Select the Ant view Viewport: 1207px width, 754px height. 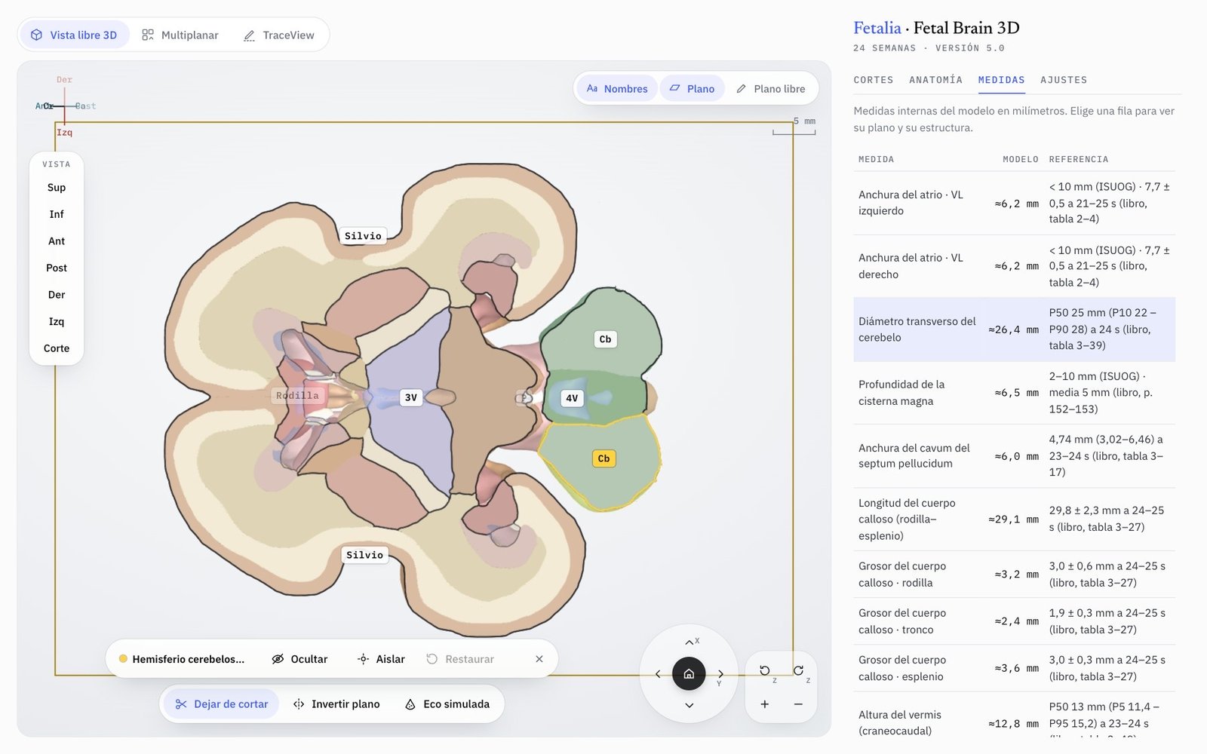[x=57, y=241]
